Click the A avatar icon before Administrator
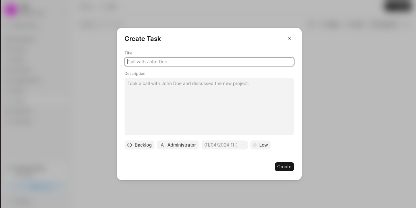 [162, 145]
